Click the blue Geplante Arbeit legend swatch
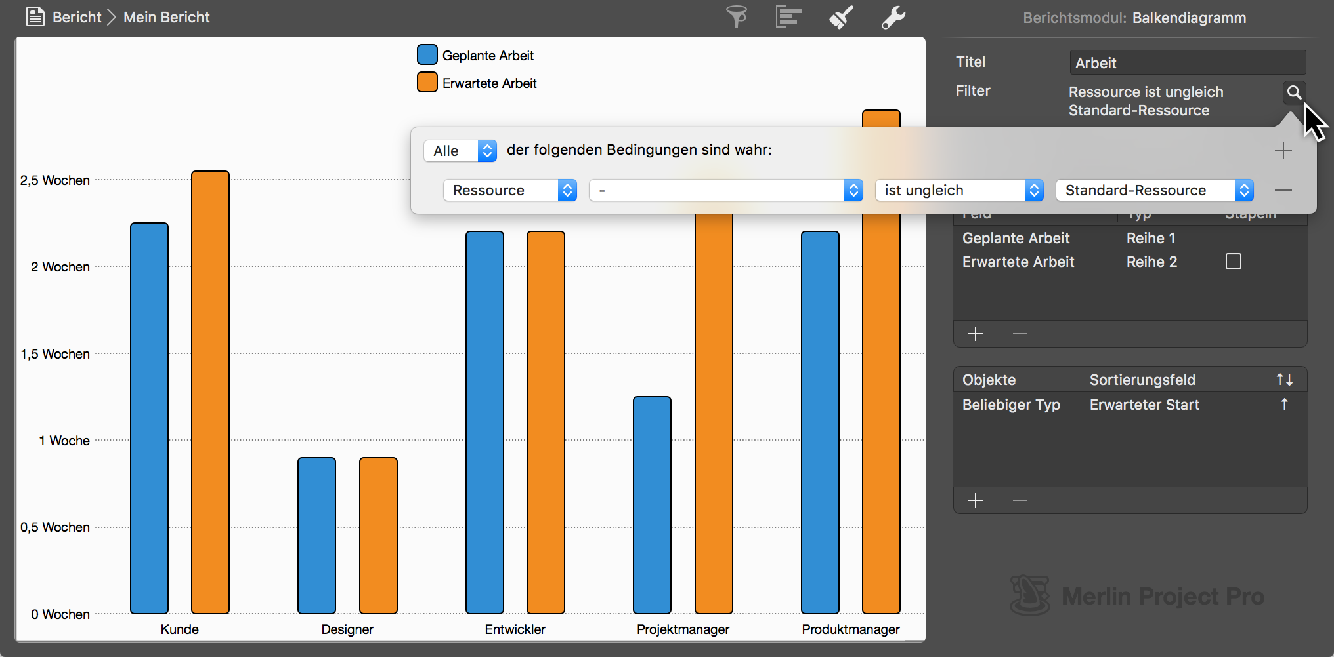The width and height of the screenshot is (1334, 657). click(x=427, y=55)
